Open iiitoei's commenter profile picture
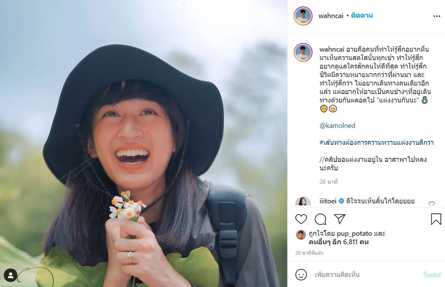445x287 pixels. 303,203
